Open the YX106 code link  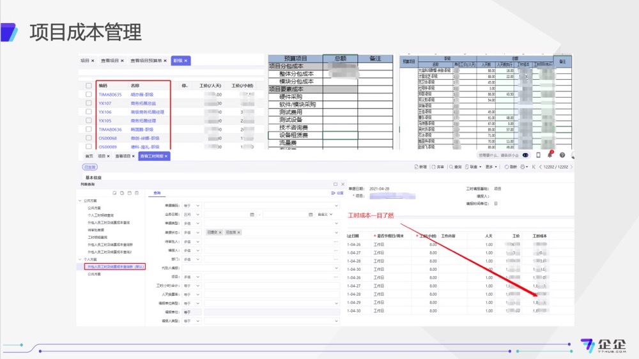(x=105, y=112)
